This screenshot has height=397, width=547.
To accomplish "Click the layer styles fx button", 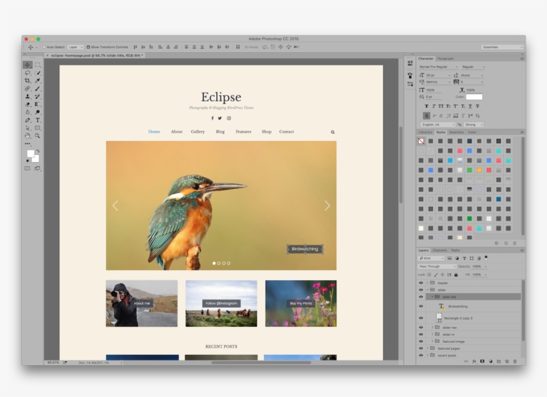I will (474, 362).
